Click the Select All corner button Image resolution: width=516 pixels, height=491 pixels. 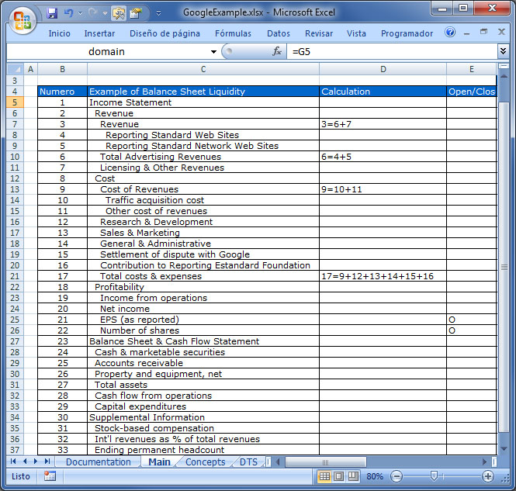click(x=16, y=69)
